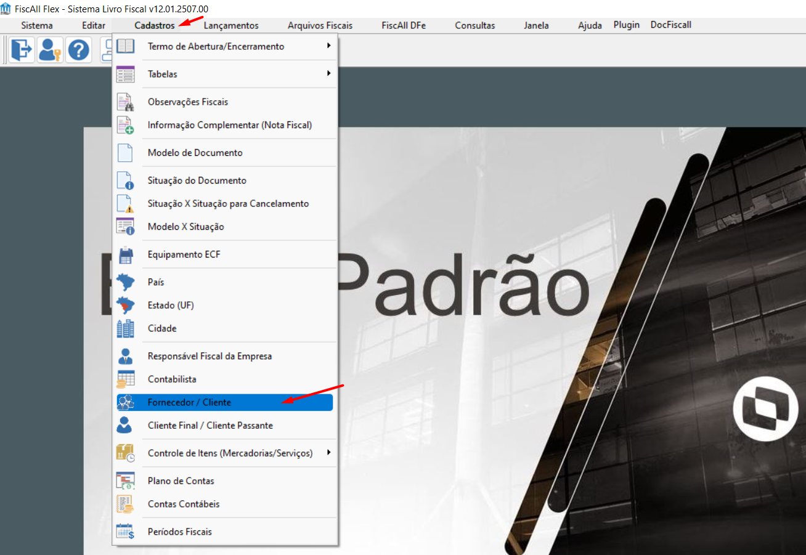Click the icon next to Plano de Contas

click(126, 480)
